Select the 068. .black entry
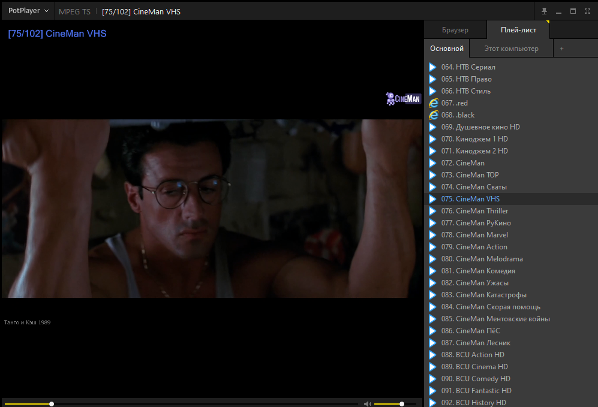Screen dimensions: 598x407 [458, 115]
